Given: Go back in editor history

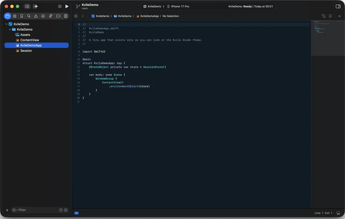Looking at the screenshot, I should 83,16.
